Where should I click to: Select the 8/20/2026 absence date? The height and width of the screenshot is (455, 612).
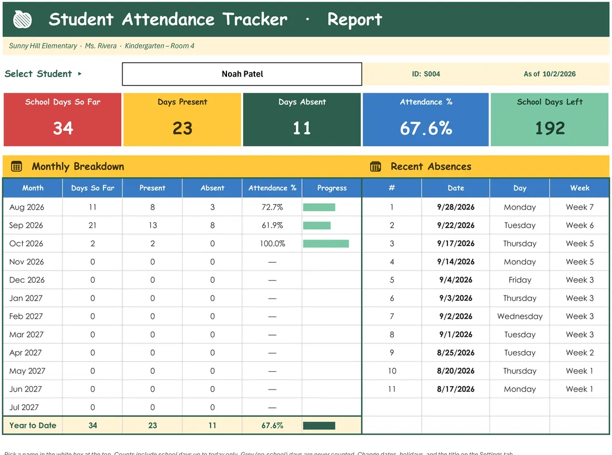[456, 371]
